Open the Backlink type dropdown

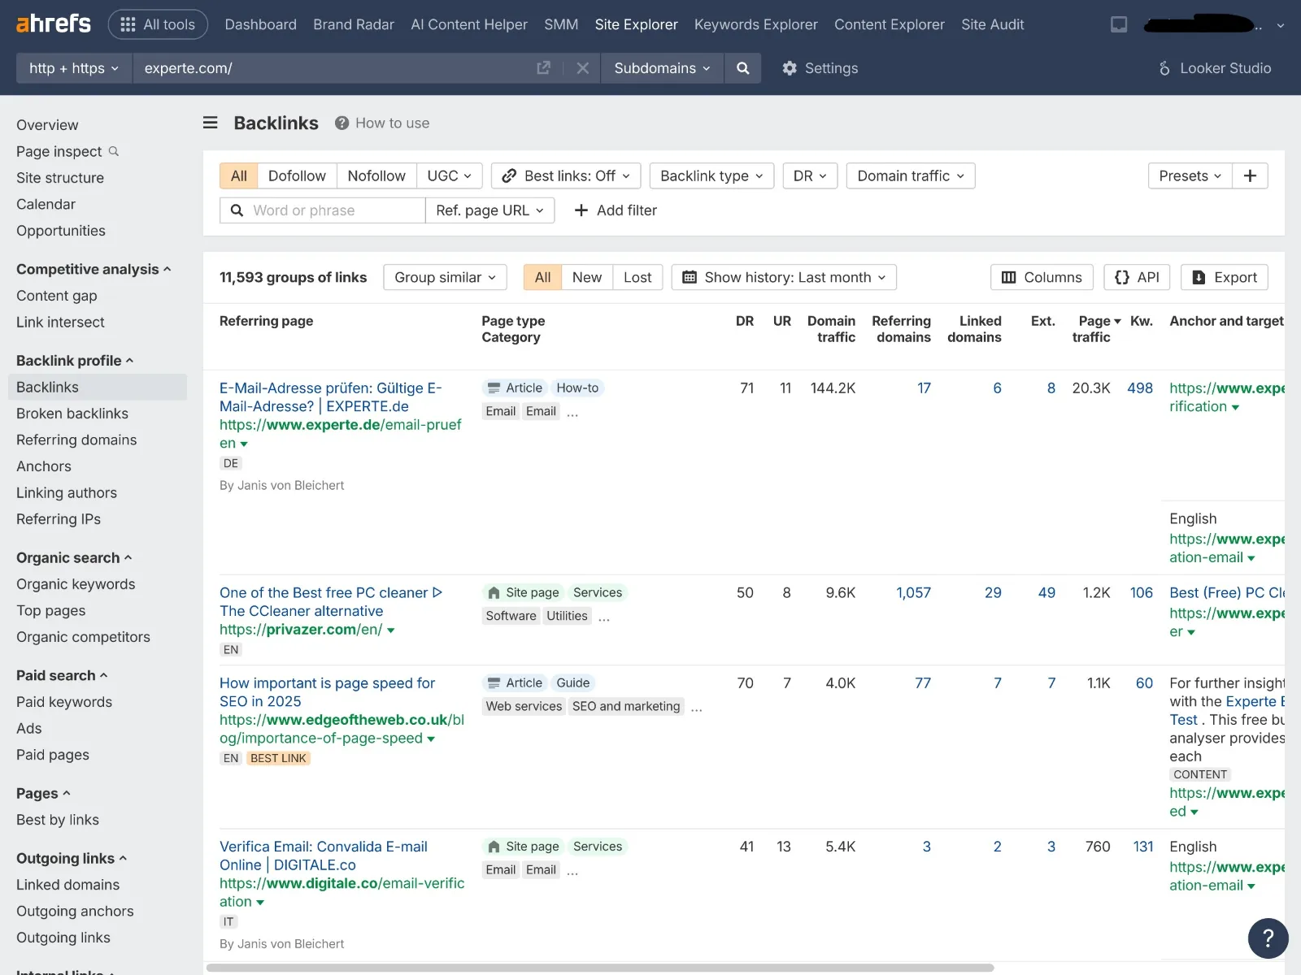click(x=711, y=175)
